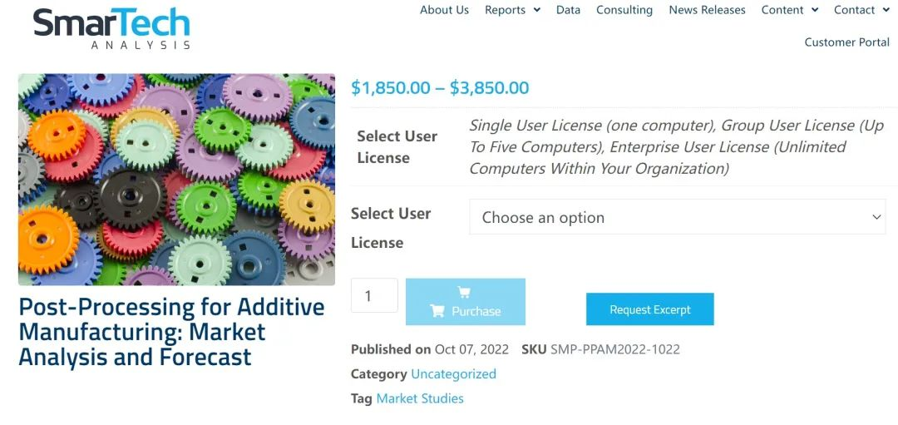Viewport: 898px width, 425px height.
Task: Expand the Reports menu chevron
Action: click(536, 10)
